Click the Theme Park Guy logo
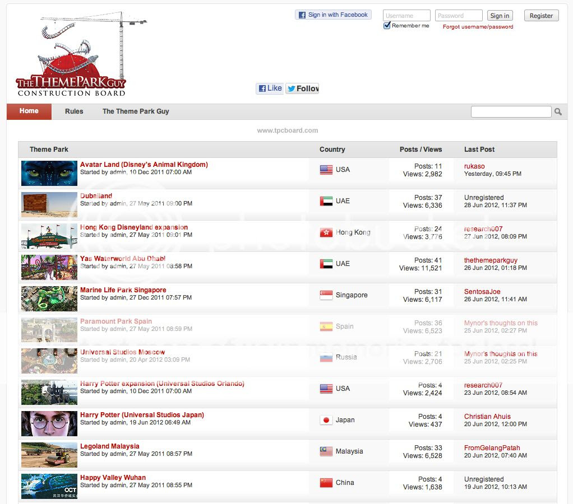The width and height of the screenshot is (573, 504). pos(81,54)
